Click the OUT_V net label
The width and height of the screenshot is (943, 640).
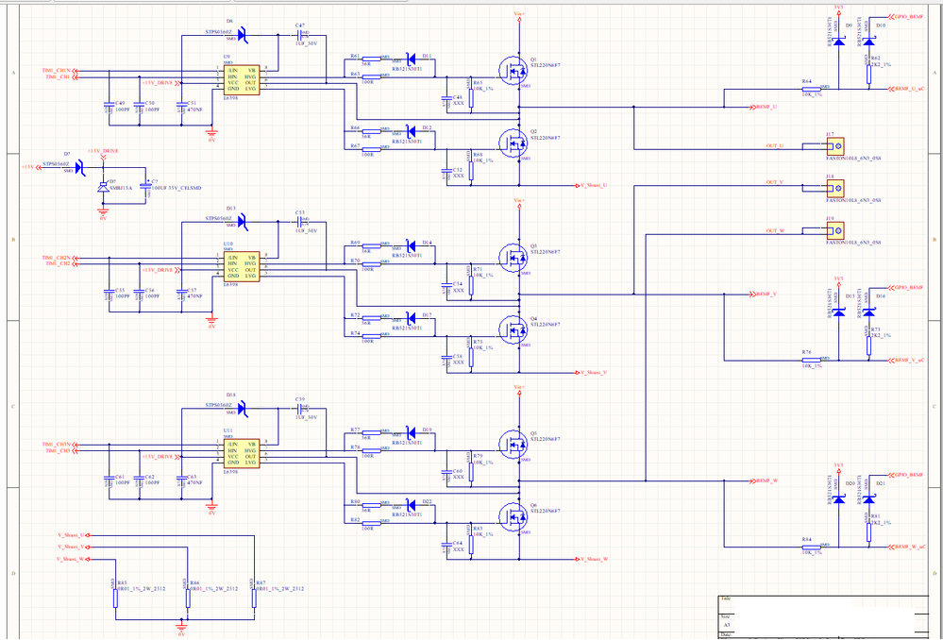[x=775, y=181]
